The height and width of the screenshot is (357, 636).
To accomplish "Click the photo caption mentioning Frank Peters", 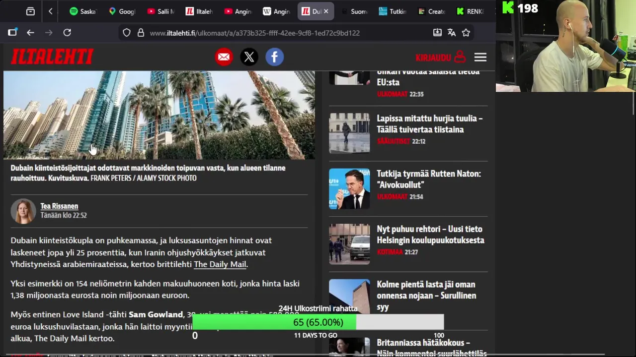I will 148,173.
